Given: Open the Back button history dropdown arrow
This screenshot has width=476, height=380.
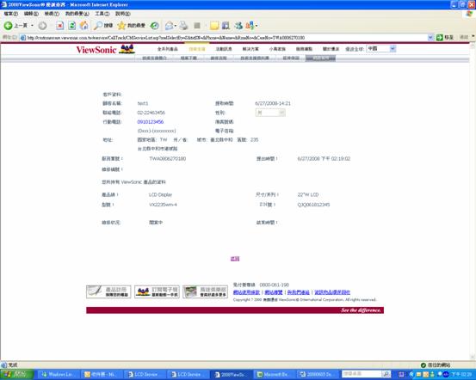Looking at the screenshot, I should coord(32,26).
